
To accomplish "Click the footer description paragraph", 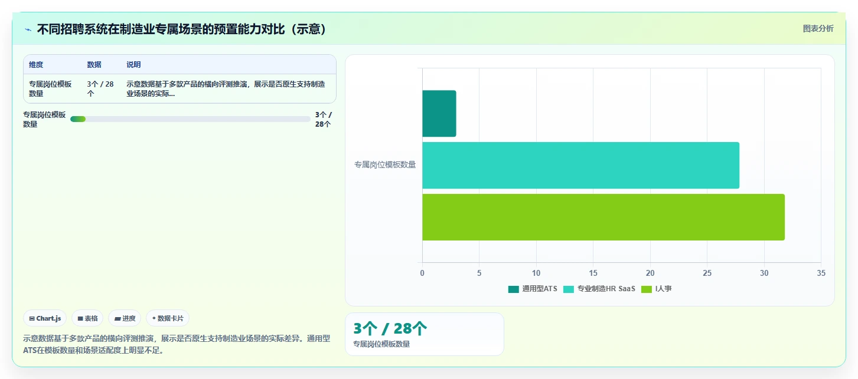I will [177, 344].
